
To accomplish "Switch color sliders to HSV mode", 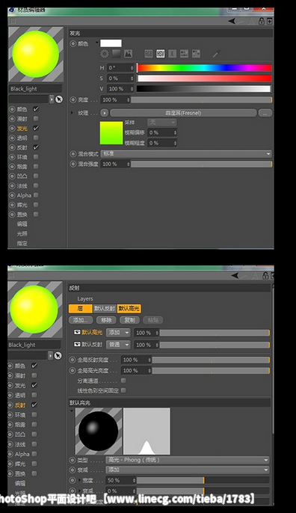I will click(x=161, y=54).
